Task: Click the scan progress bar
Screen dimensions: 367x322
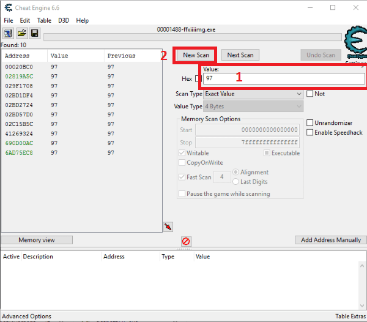Action: point(193,37)
